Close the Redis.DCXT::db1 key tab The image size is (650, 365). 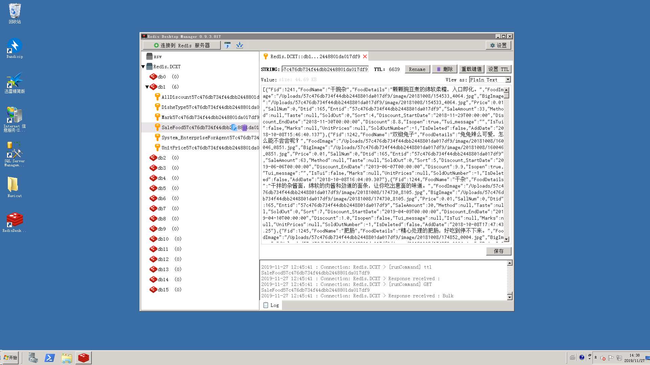(365, 56)
